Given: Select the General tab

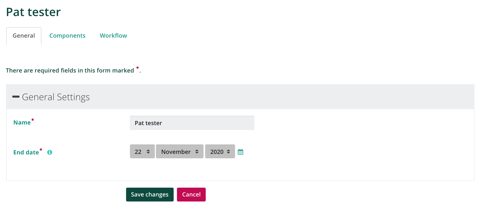Looking at the screenshot, I should coord(24,36).
